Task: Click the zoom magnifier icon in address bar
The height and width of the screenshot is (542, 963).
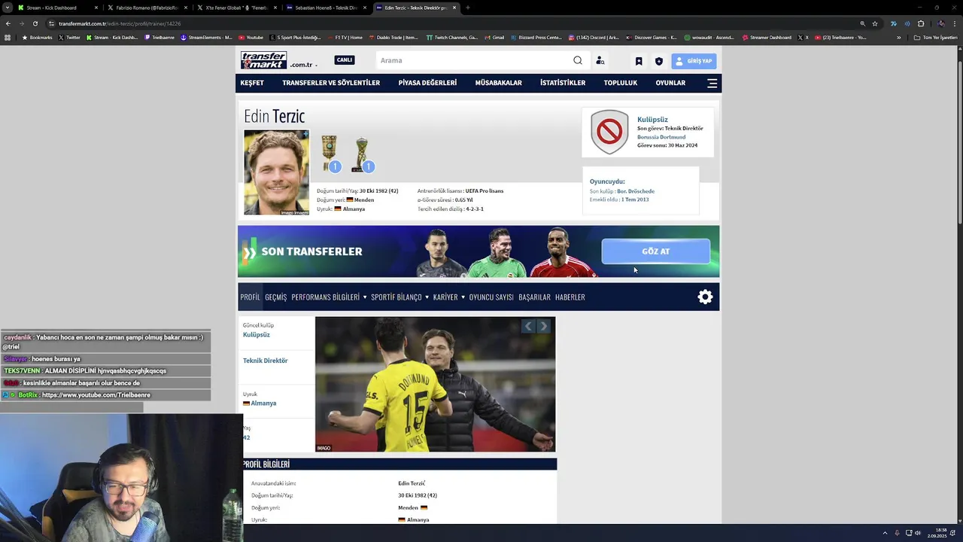Action: point(862,23)
